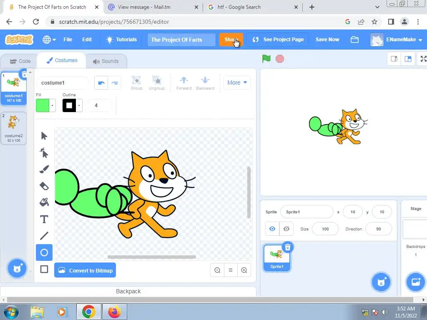Click Save Now

pos(327,40)
